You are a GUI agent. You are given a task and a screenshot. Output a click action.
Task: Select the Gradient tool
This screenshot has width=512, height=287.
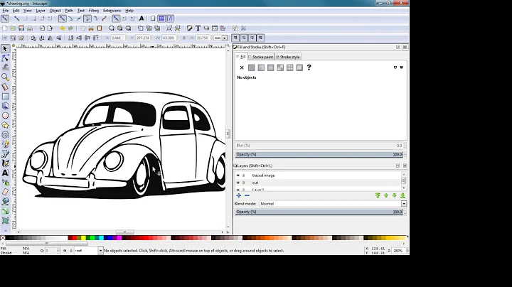tap(5, 211)
